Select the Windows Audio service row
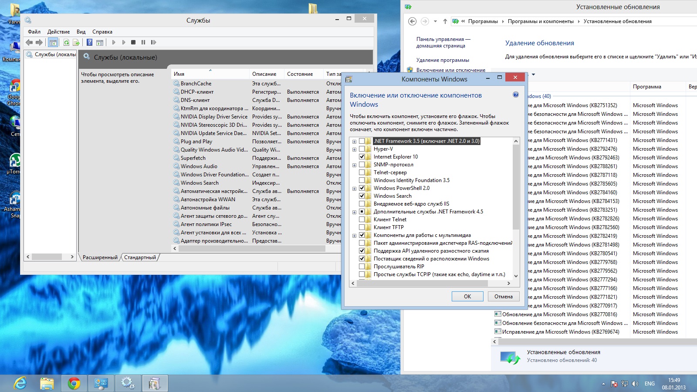Screen dimensions: 697x392 [x=199, y=166]
